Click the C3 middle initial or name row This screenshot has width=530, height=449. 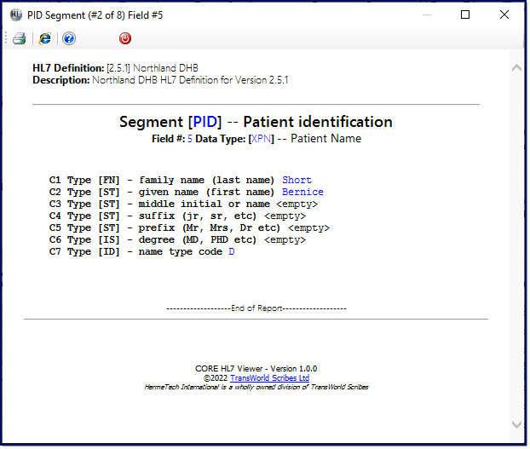pos(183,204)
